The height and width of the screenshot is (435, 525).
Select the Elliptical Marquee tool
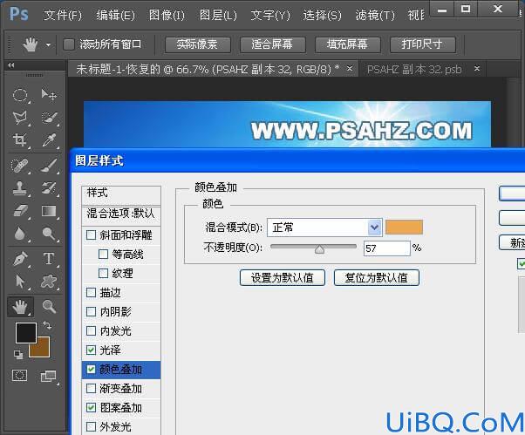pos(20,95)
